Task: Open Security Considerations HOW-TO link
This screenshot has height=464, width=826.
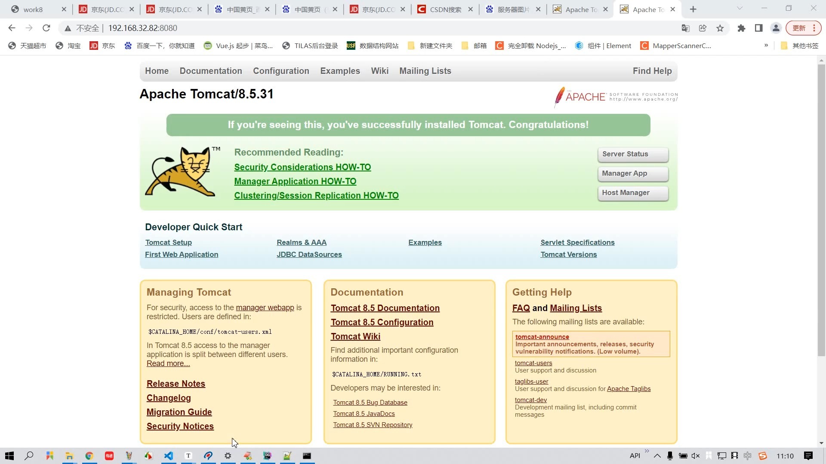Action: pos(302,167)
